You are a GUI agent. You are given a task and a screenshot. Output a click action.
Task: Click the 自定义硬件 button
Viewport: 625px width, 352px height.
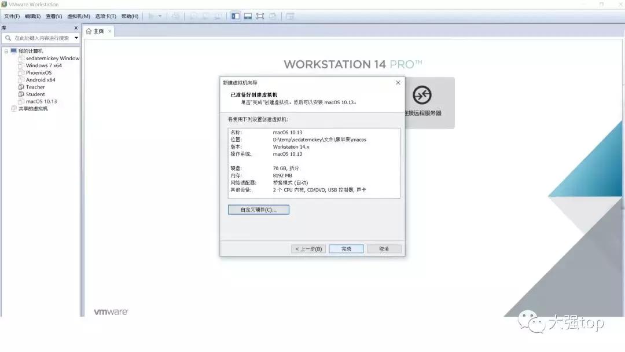258,210
